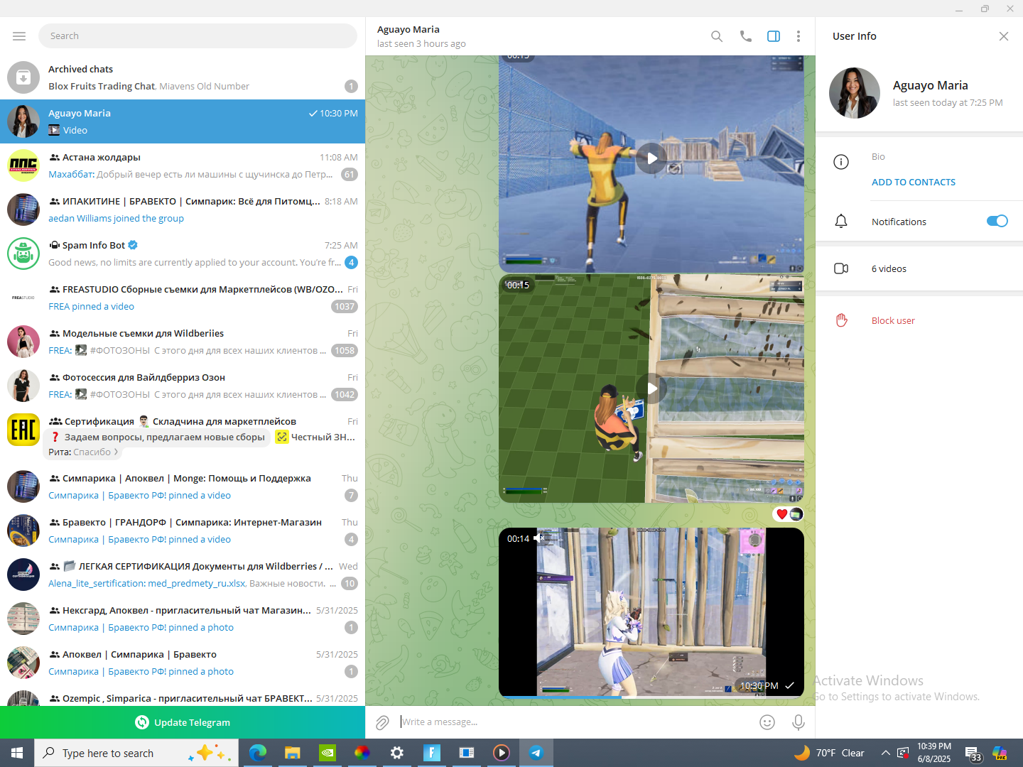Play the 00:15 green floor video
The image size is (1023, 767).
click(651, 388)
